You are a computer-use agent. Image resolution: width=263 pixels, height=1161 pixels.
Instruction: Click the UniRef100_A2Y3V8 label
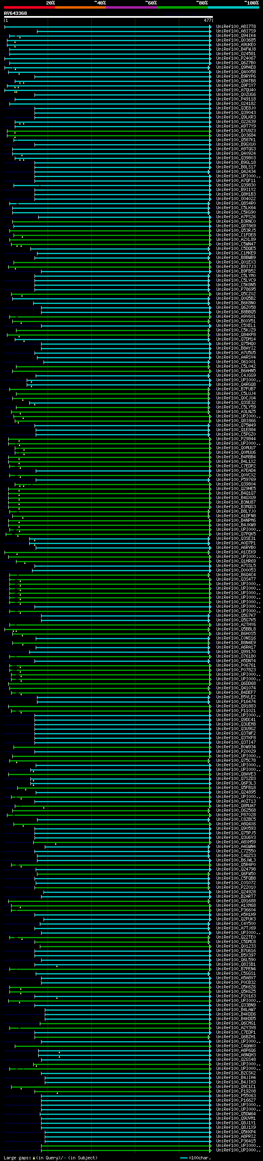236,1028
